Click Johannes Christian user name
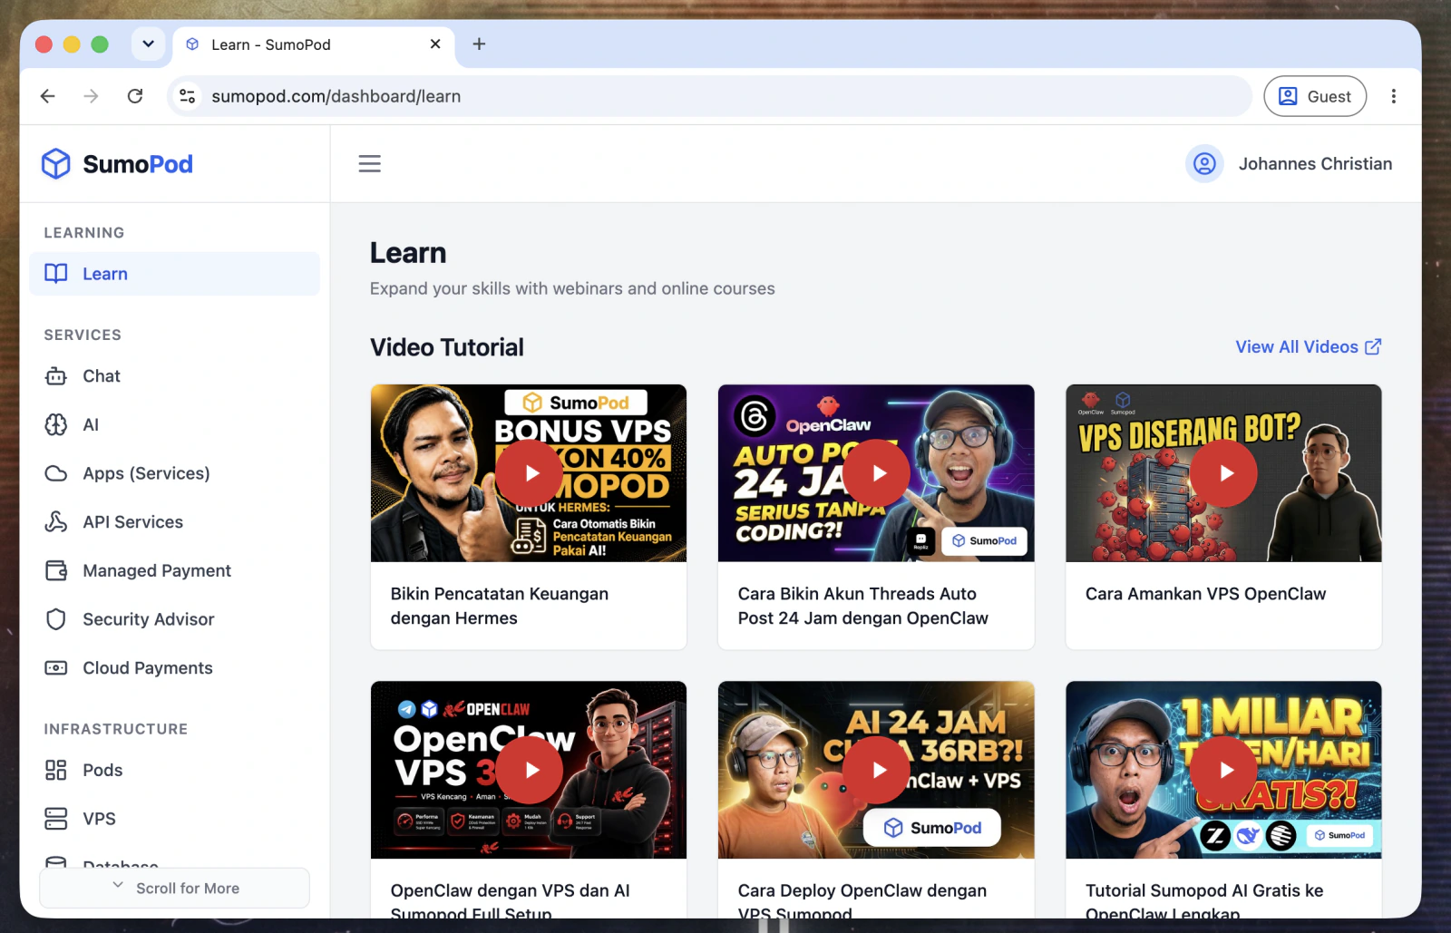Image resolution: width=1451 pixels, height=933 pixels. point(1315,164)
